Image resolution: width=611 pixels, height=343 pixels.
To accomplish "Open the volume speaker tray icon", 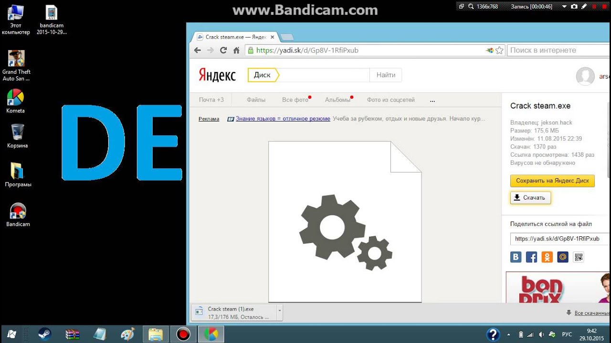I will [541, 334].
